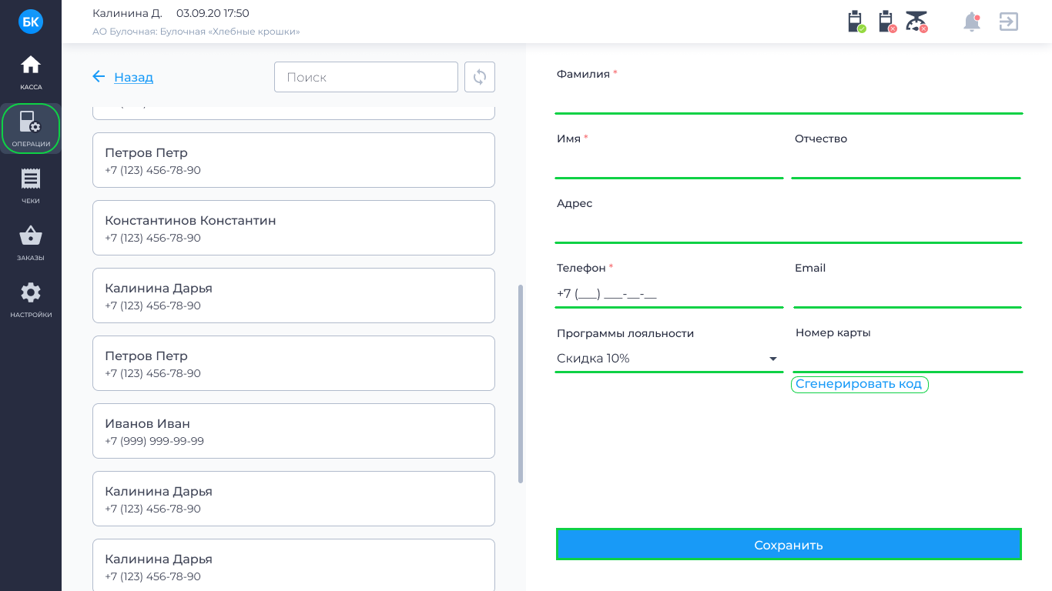1052x591 pixels.
Task: Click the Телефон input field
Action: pyautogui.click(x=669, y=293)
